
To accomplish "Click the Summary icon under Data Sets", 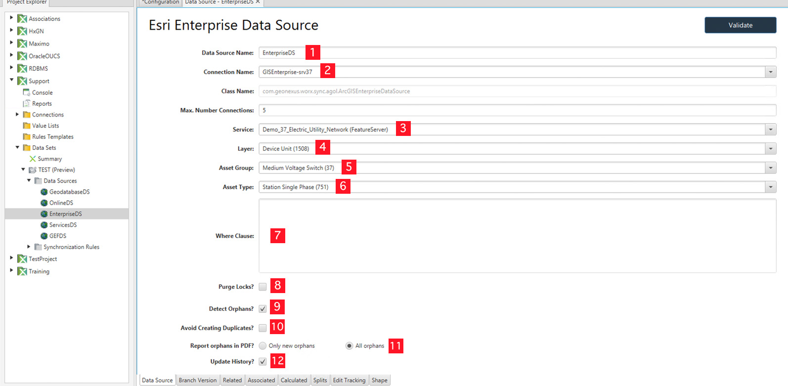I will point(33,159).
